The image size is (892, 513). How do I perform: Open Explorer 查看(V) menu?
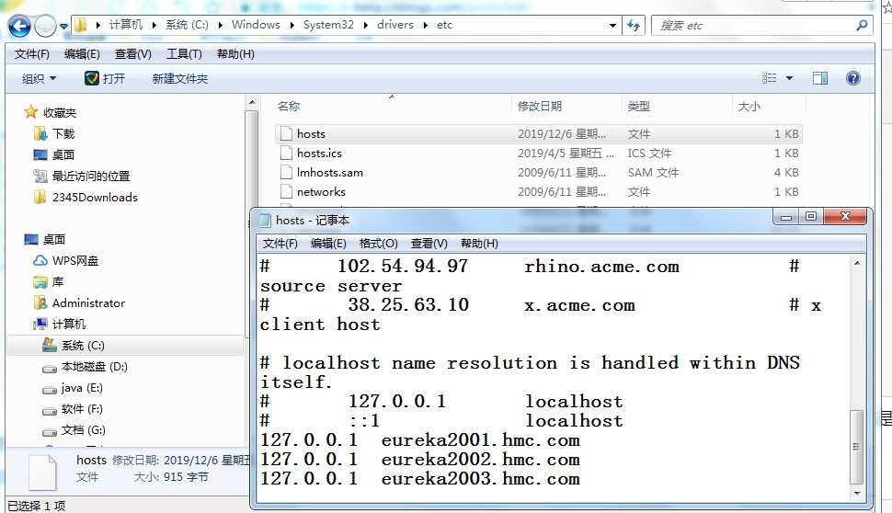point(132,54)
